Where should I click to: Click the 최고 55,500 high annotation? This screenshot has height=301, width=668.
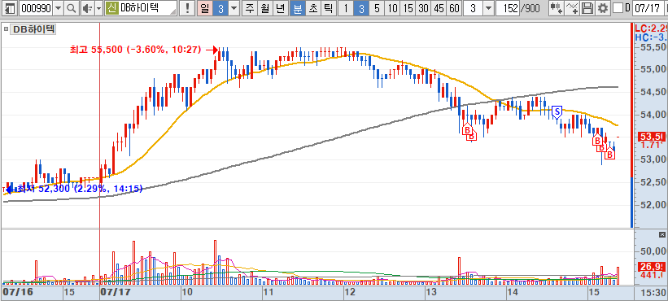click(136, 50)
